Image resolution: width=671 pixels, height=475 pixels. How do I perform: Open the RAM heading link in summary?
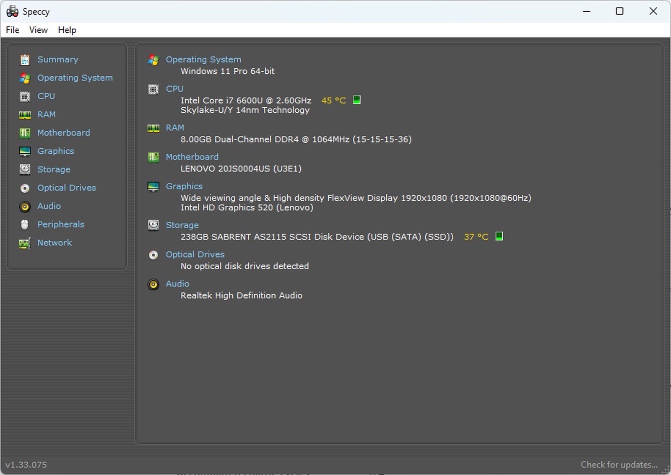coord(175,127)
